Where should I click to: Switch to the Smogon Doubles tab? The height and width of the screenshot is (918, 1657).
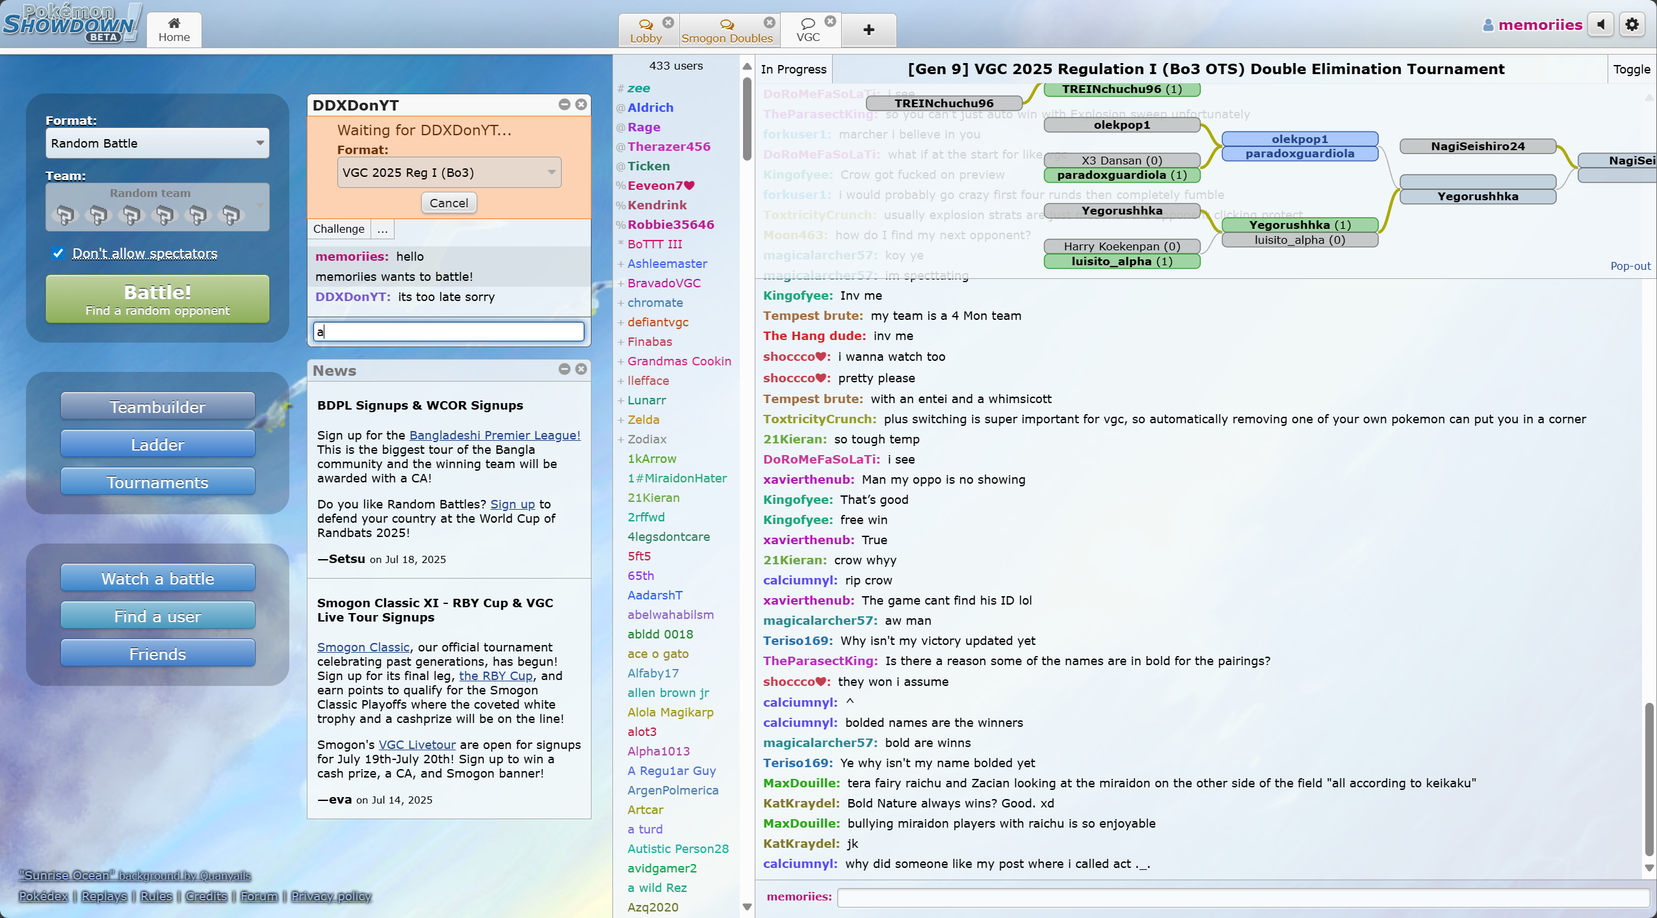pyautogui.click(x=727, y=31)
